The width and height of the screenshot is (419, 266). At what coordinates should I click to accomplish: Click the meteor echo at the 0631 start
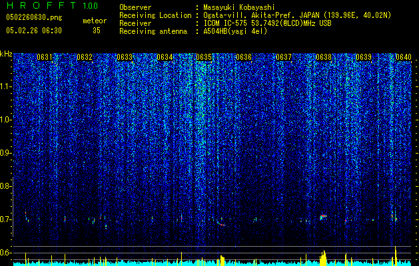pyautogui.click(x=27, y=217)
